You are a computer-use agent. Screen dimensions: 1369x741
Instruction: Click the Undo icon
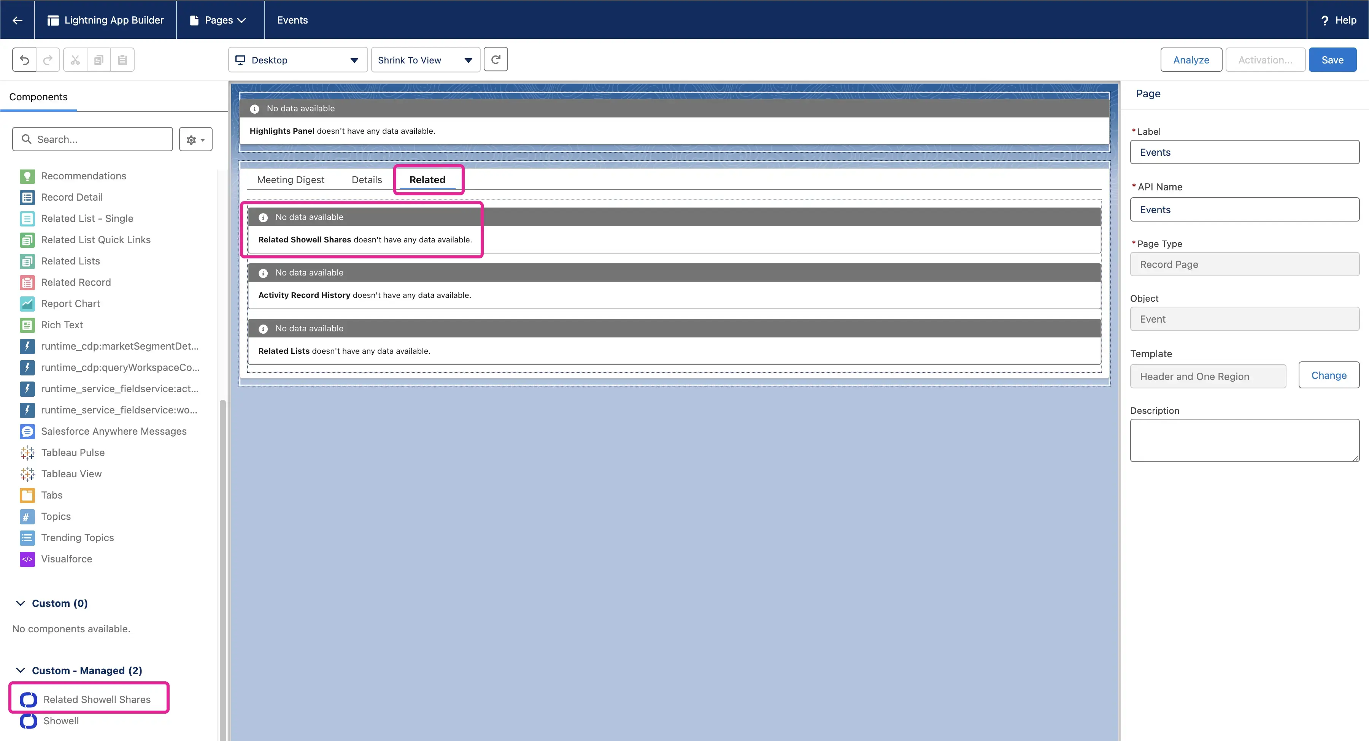(x=24, y=60)
